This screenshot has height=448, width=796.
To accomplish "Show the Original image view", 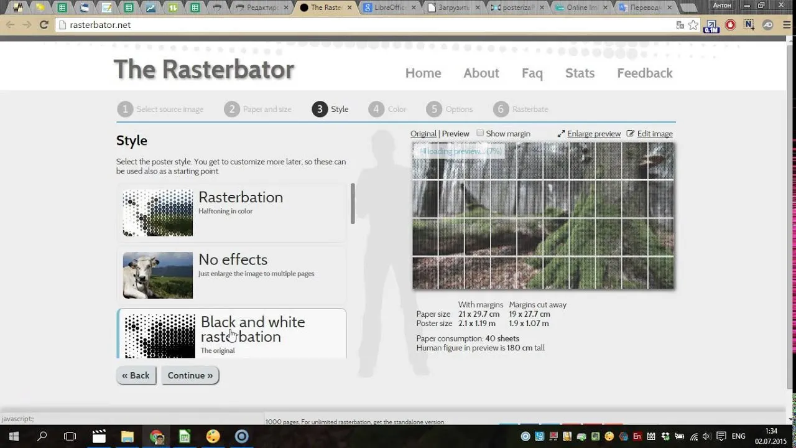I will tap(423, 134).
